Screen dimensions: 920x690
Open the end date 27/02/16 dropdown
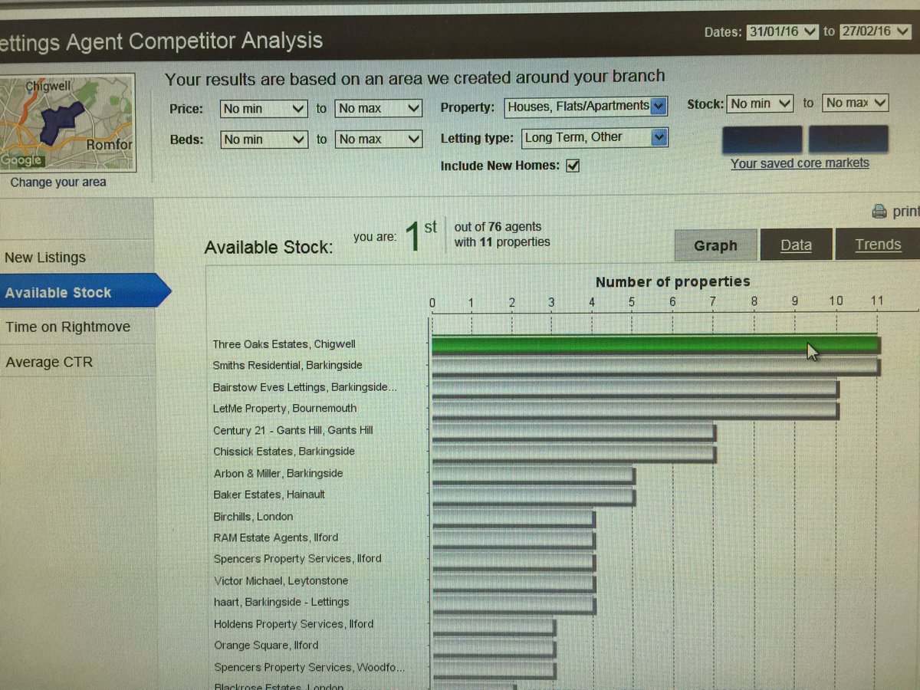[x=874, y=31]
